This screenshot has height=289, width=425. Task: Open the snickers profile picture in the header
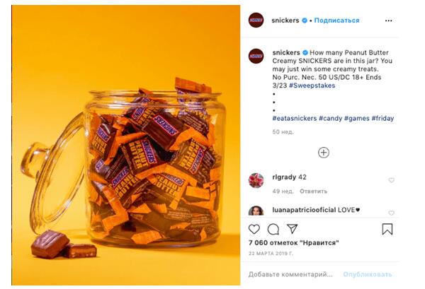(256, 20)
